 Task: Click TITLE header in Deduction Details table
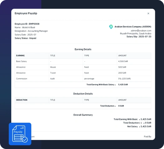[53, 100]
